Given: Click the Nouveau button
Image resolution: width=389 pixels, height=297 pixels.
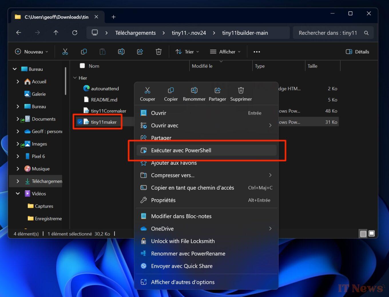Looking at the screenshot, I should pos(31,52).
